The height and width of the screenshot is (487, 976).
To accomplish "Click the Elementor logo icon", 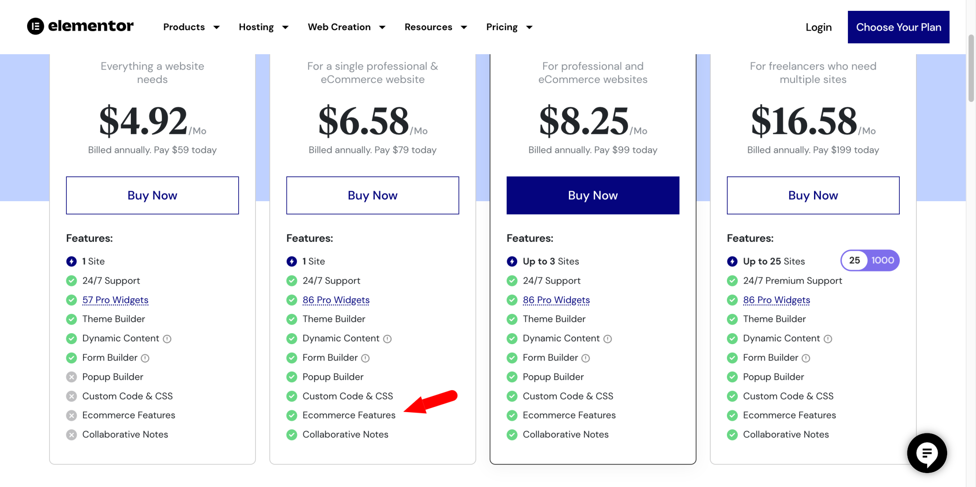I will click(35, 26).
